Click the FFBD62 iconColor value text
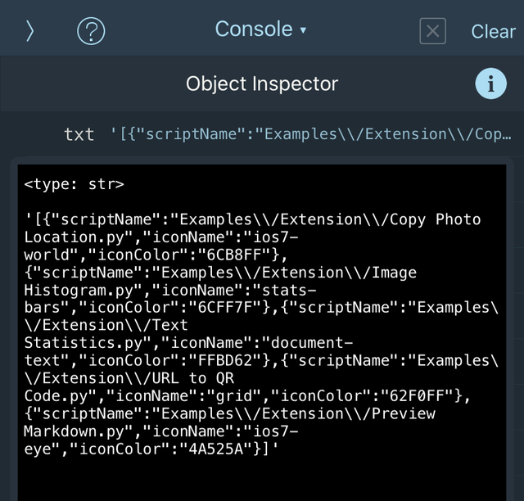Screen dimensions: 524x501 click(x=225, y=360)
